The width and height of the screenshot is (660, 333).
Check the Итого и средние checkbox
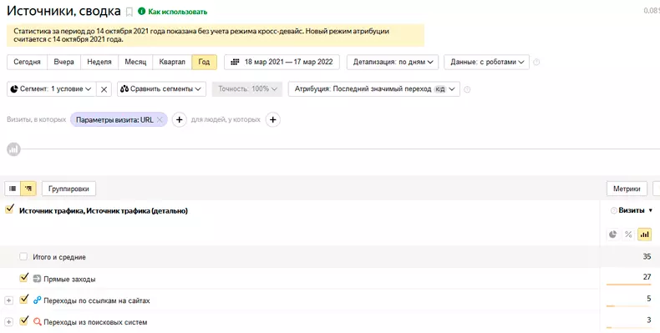[x=23, y=256]
